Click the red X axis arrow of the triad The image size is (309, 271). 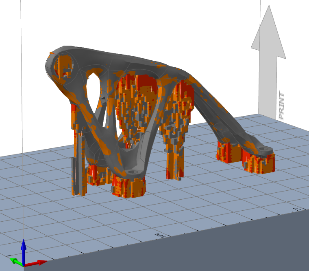37,263
